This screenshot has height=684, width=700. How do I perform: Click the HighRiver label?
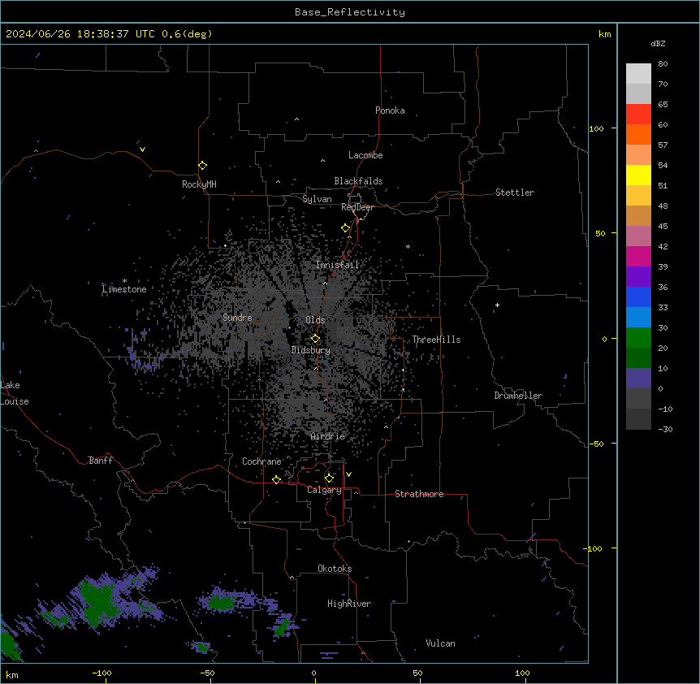pyautogui.click(x=349, y=604)
